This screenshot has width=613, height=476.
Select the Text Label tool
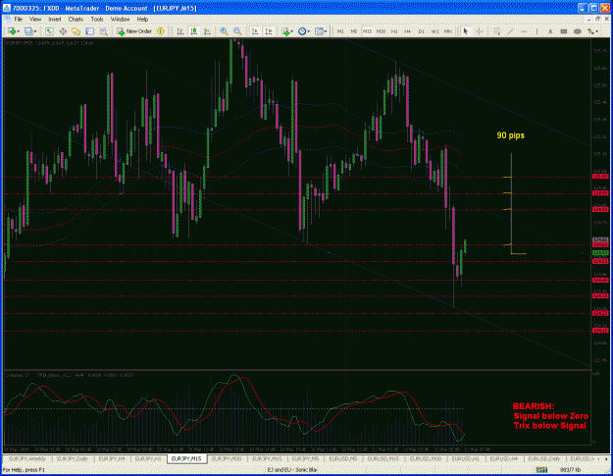pos(563,31)
